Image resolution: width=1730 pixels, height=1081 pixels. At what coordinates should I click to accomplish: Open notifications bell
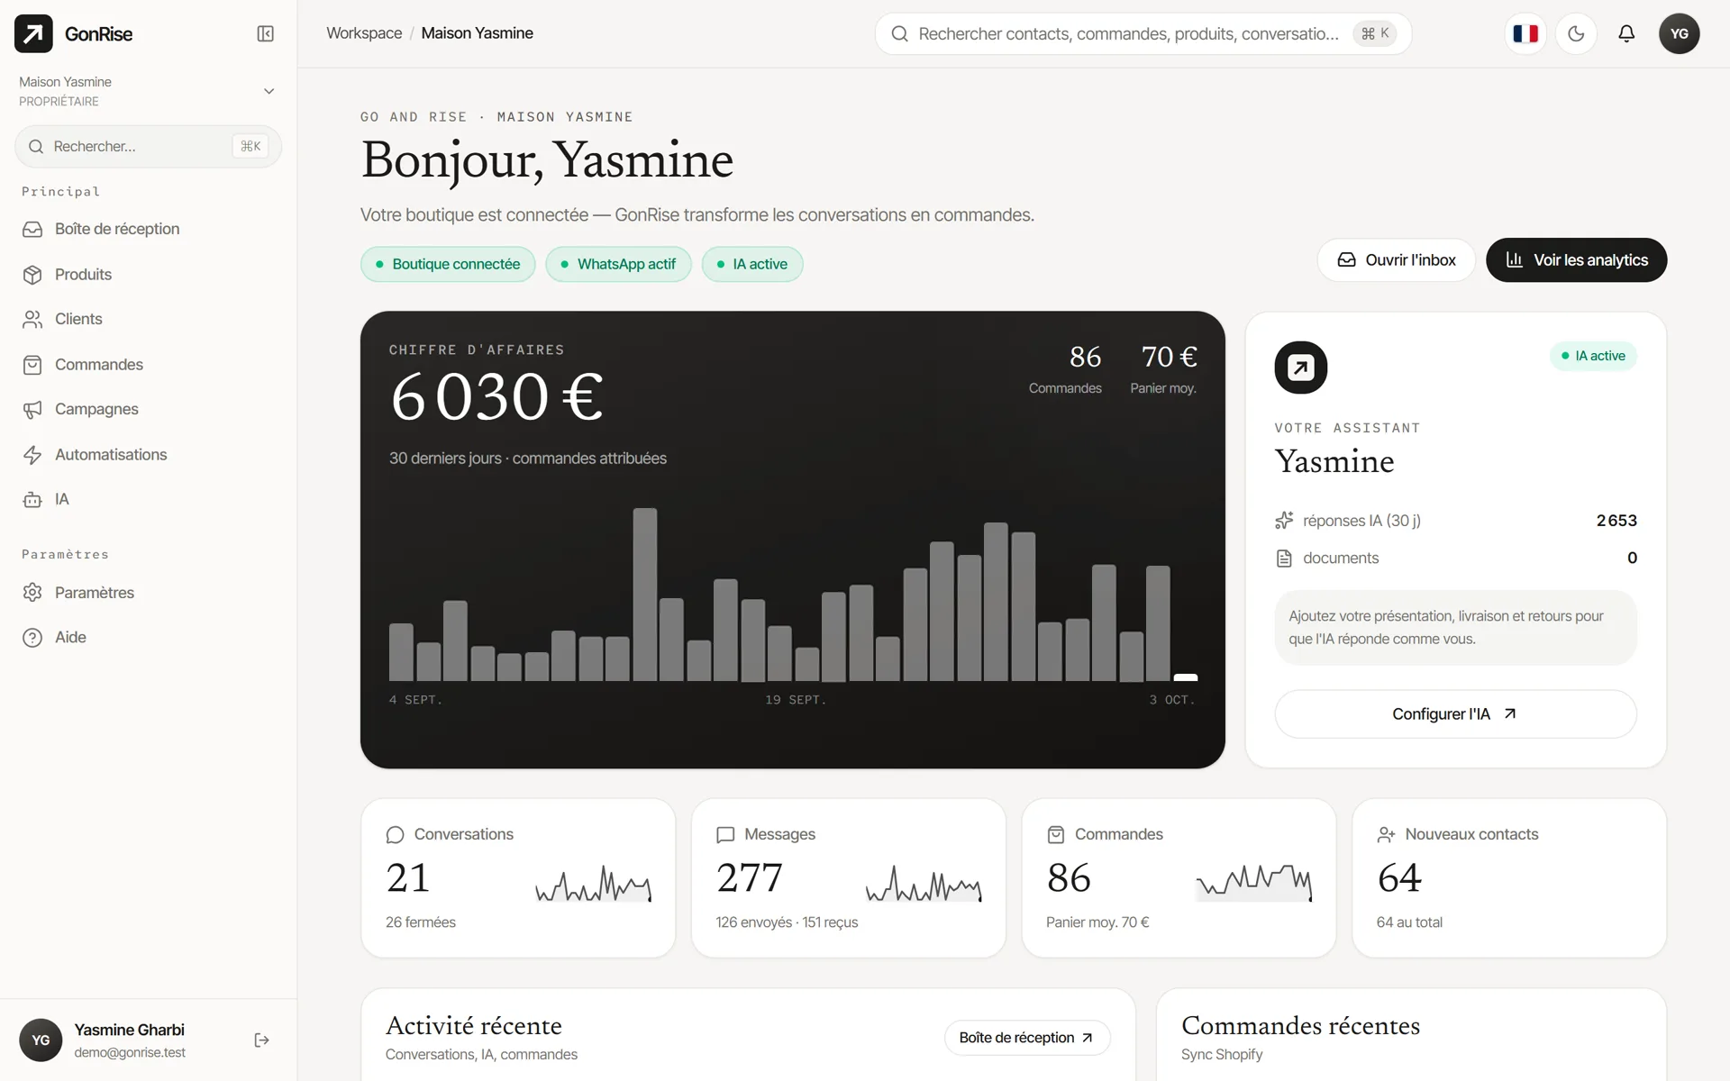pyautogui.click(x=1626, y=33)
